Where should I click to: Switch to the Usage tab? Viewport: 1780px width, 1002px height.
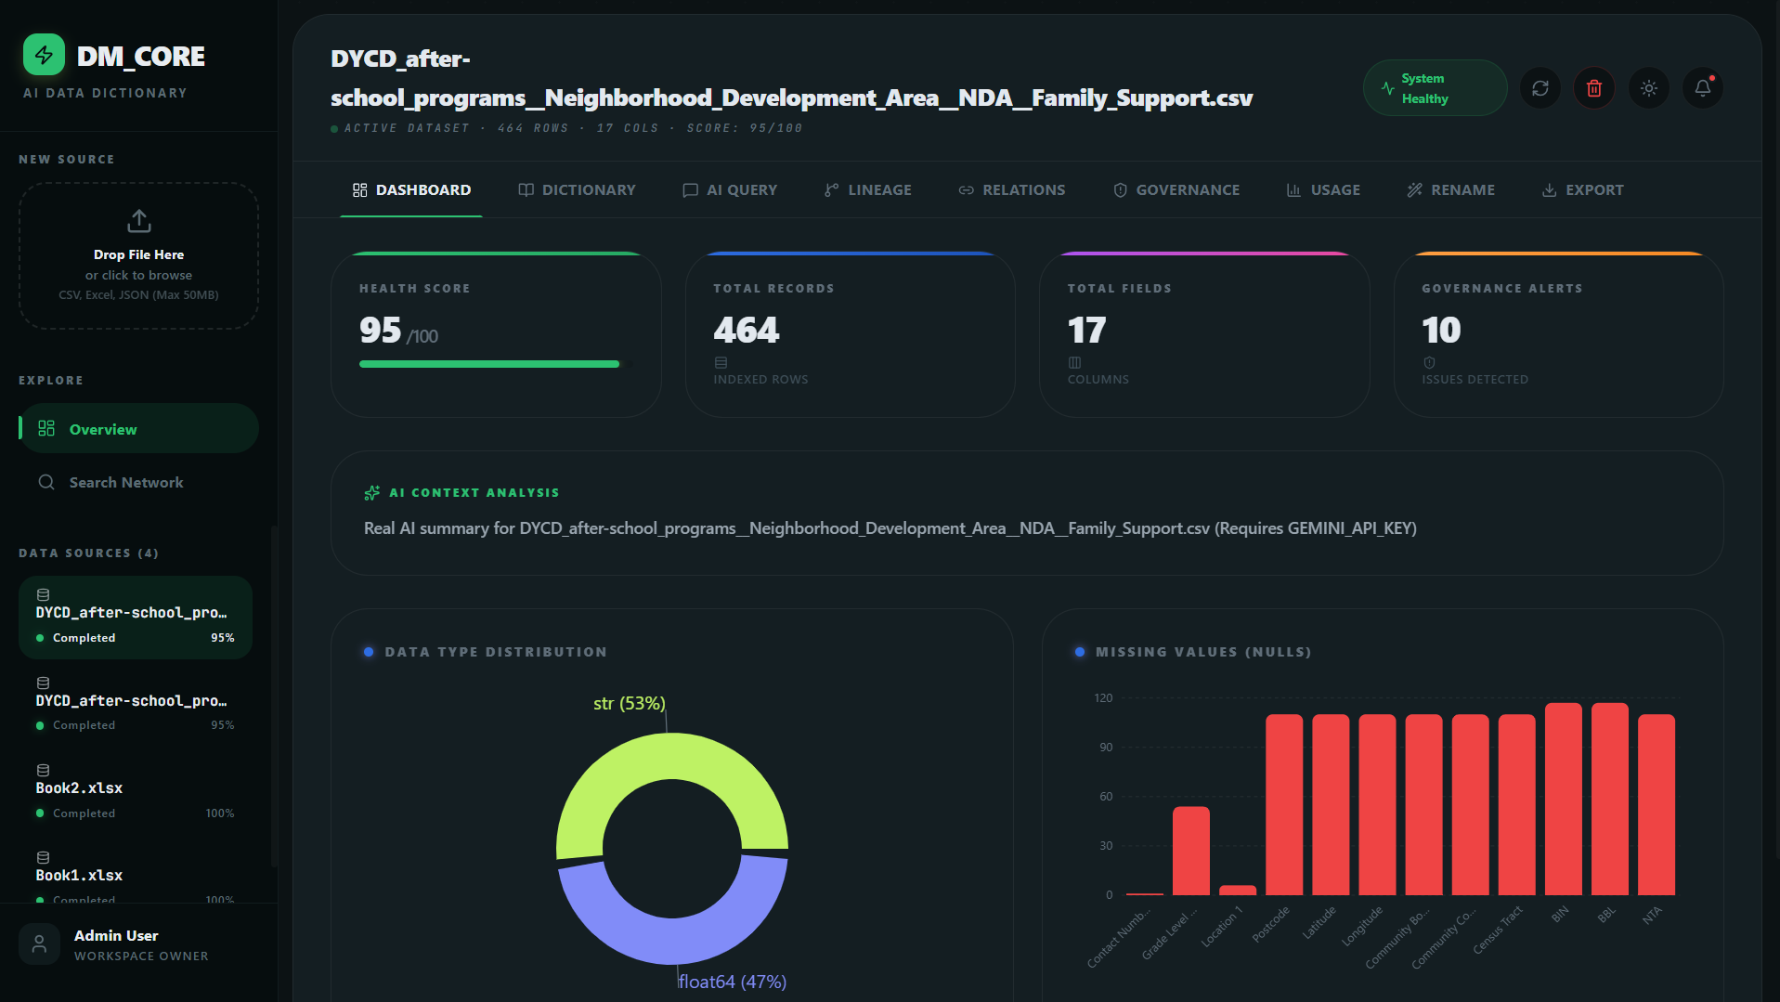coord(1323,189)
